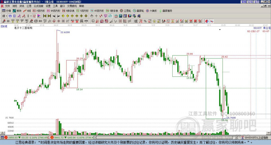
Task: Open the calendar icon in toolbar
Action: pyautogui.click(x=116, y=16)
